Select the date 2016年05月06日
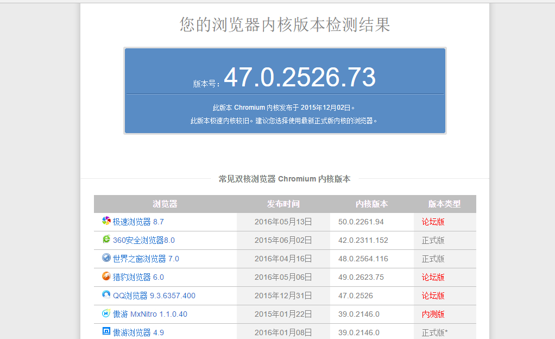 point(283,278)
